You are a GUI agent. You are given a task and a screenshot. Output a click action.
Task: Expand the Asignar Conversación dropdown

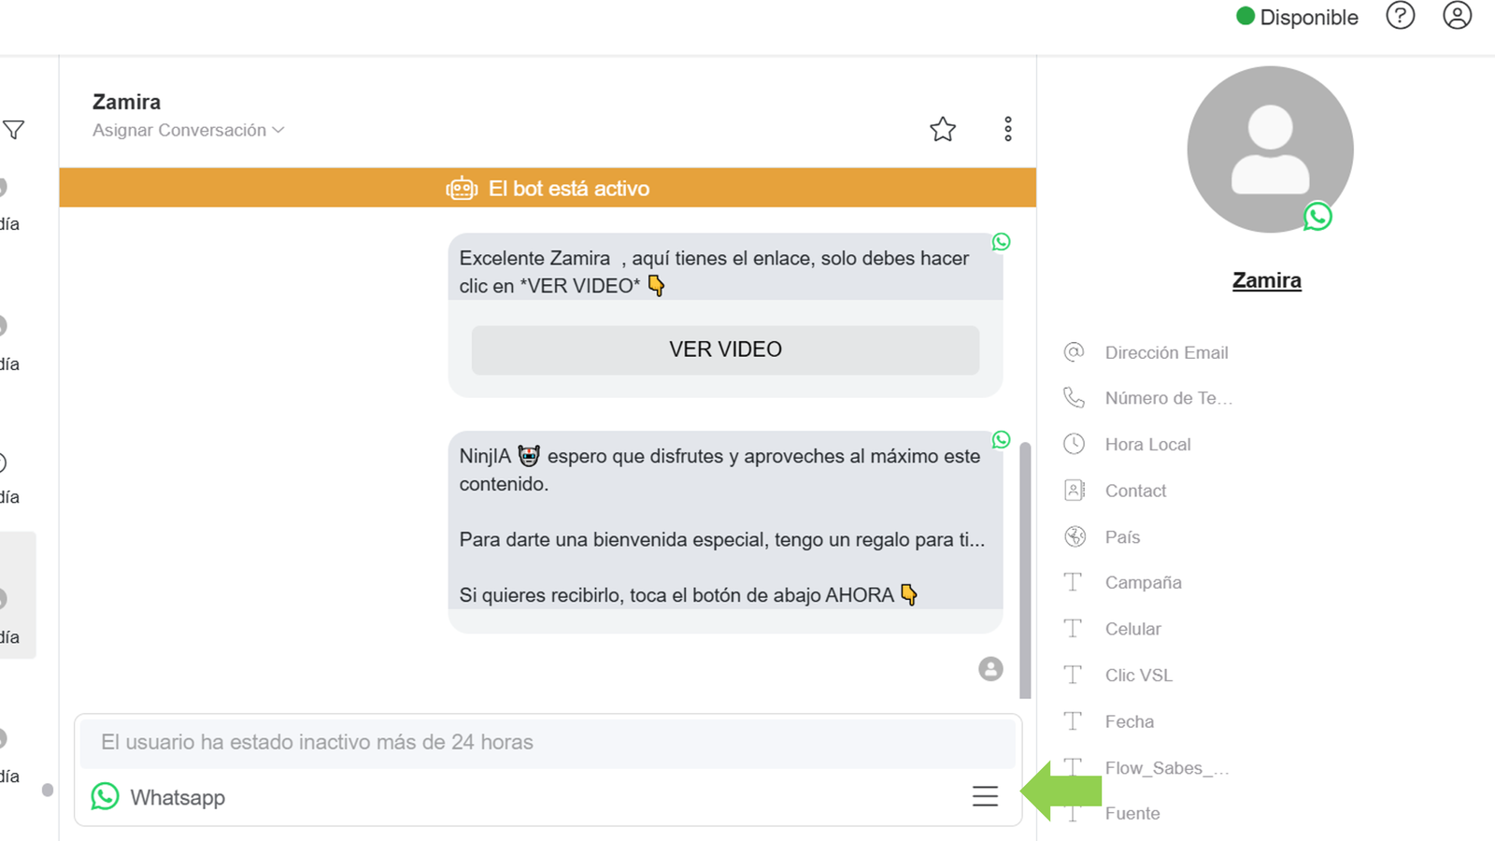coord(188,131)
